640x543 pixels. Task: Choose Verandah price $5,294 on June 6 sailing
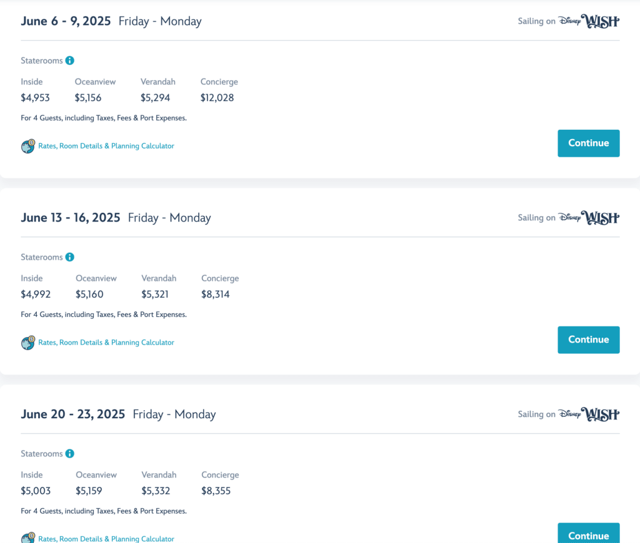pos(156,98)
